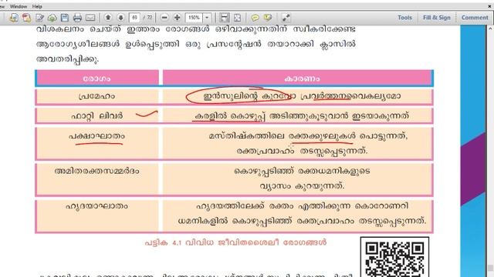Toggle read mode expand icon
Viewport: 494px width, 277px height.
click(x=286, y=18)
